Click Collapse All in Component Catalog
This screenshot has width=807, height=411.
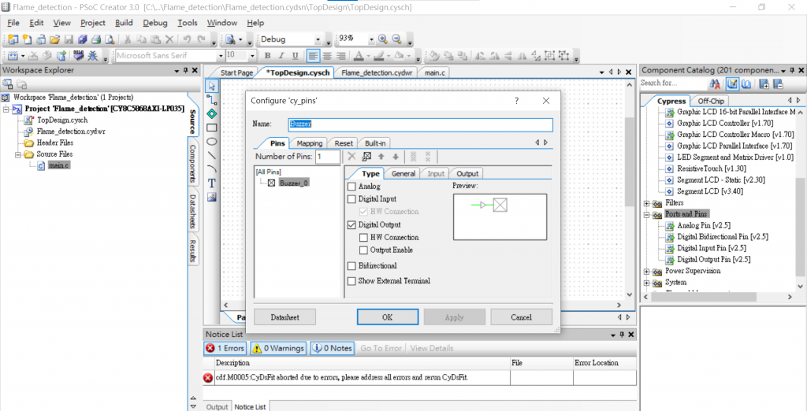tap(778, 83)
